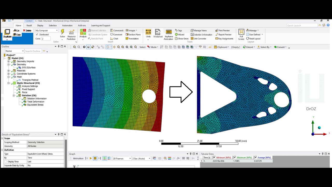The width and height of the screenshot is (332, 187).
Task: Click the Delete button
Action: pyautogui.click(x=27, y=30)
